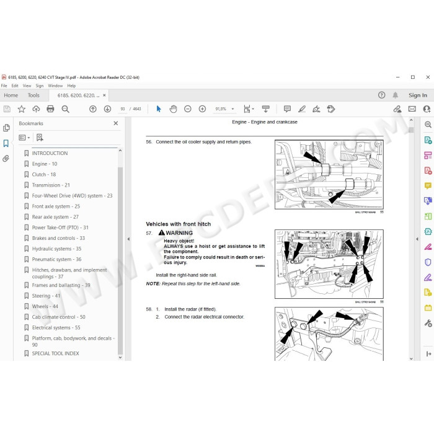Open Transmission - 21 bookmark

point(51,185)
